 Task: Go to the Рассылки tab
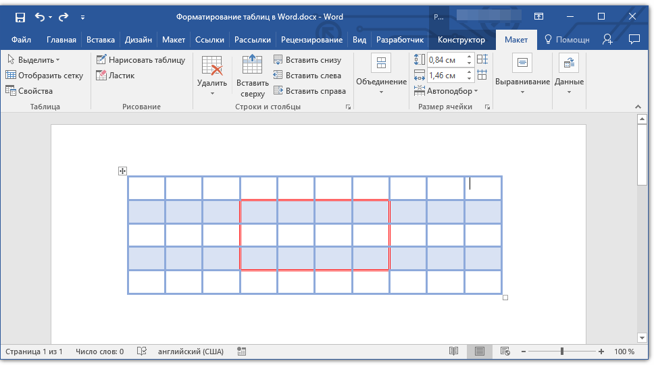(x=252, y=40)
